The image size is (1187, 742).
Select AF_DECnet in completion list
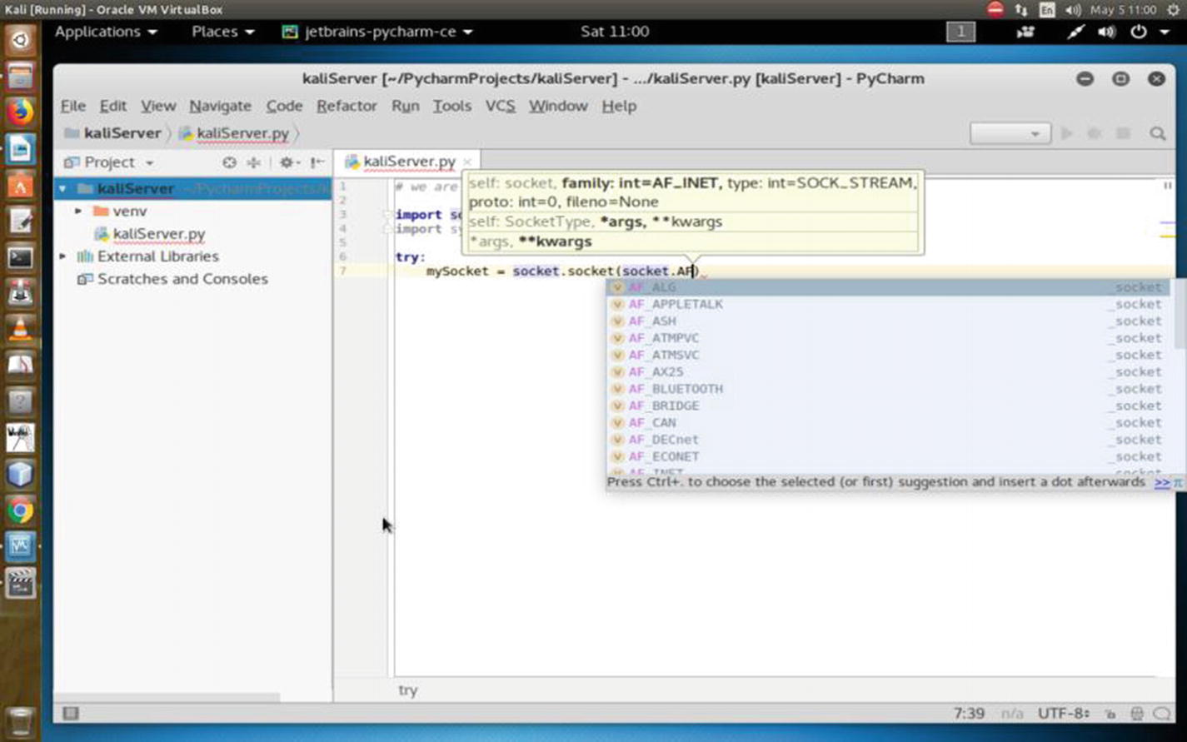[x=888, y=440]
